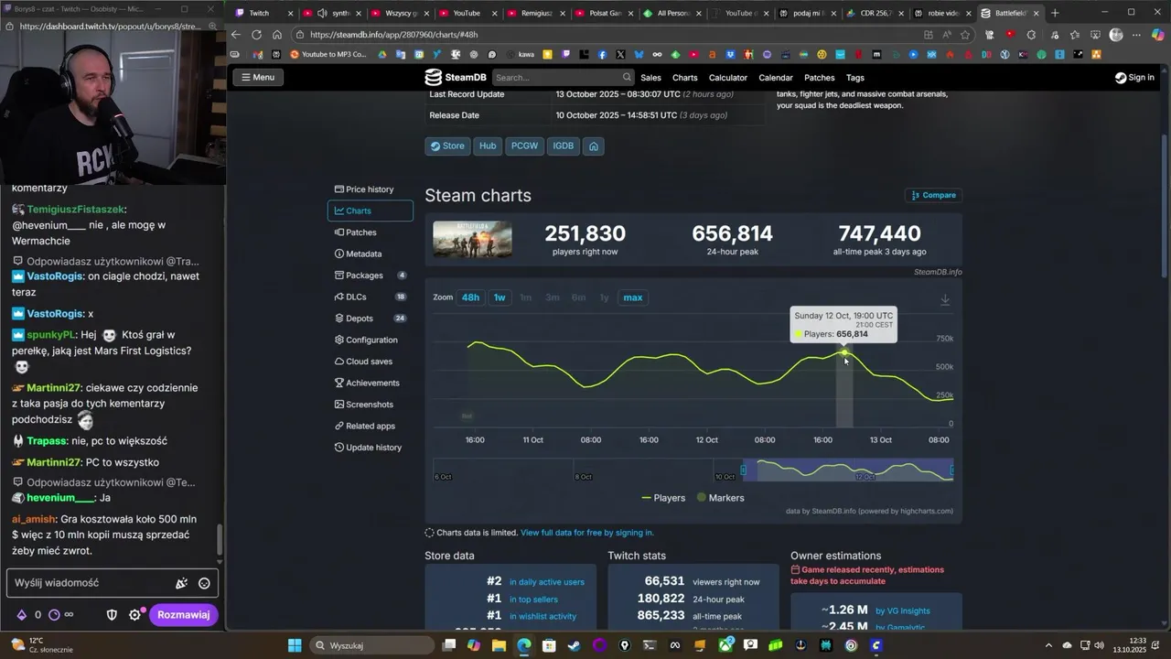The image size is (1171, 659).
Task: Select Related apps in the sidebar
Action: [x=370, y=426]
